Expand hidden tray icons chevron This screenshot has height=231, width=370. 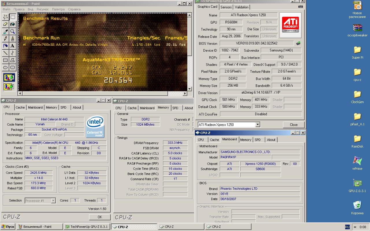(355, 227)
